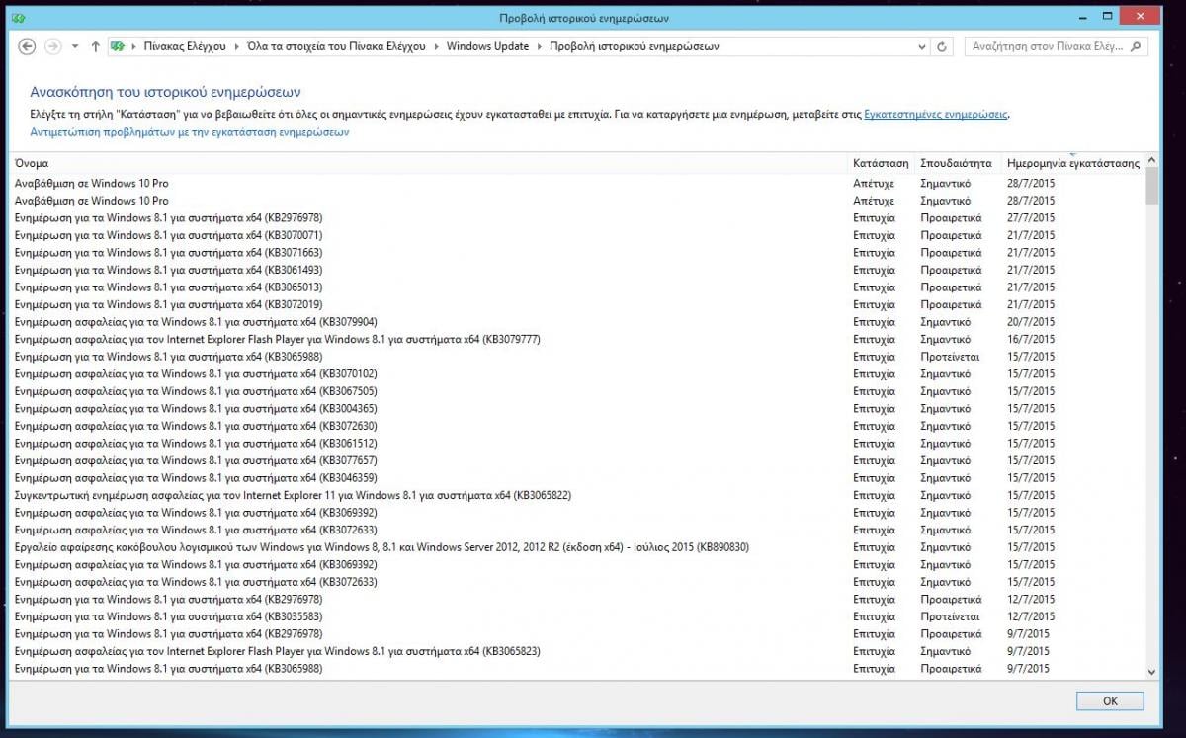
Task: Click the list scrollbar down arrow
Action: tap(1151, 672)
